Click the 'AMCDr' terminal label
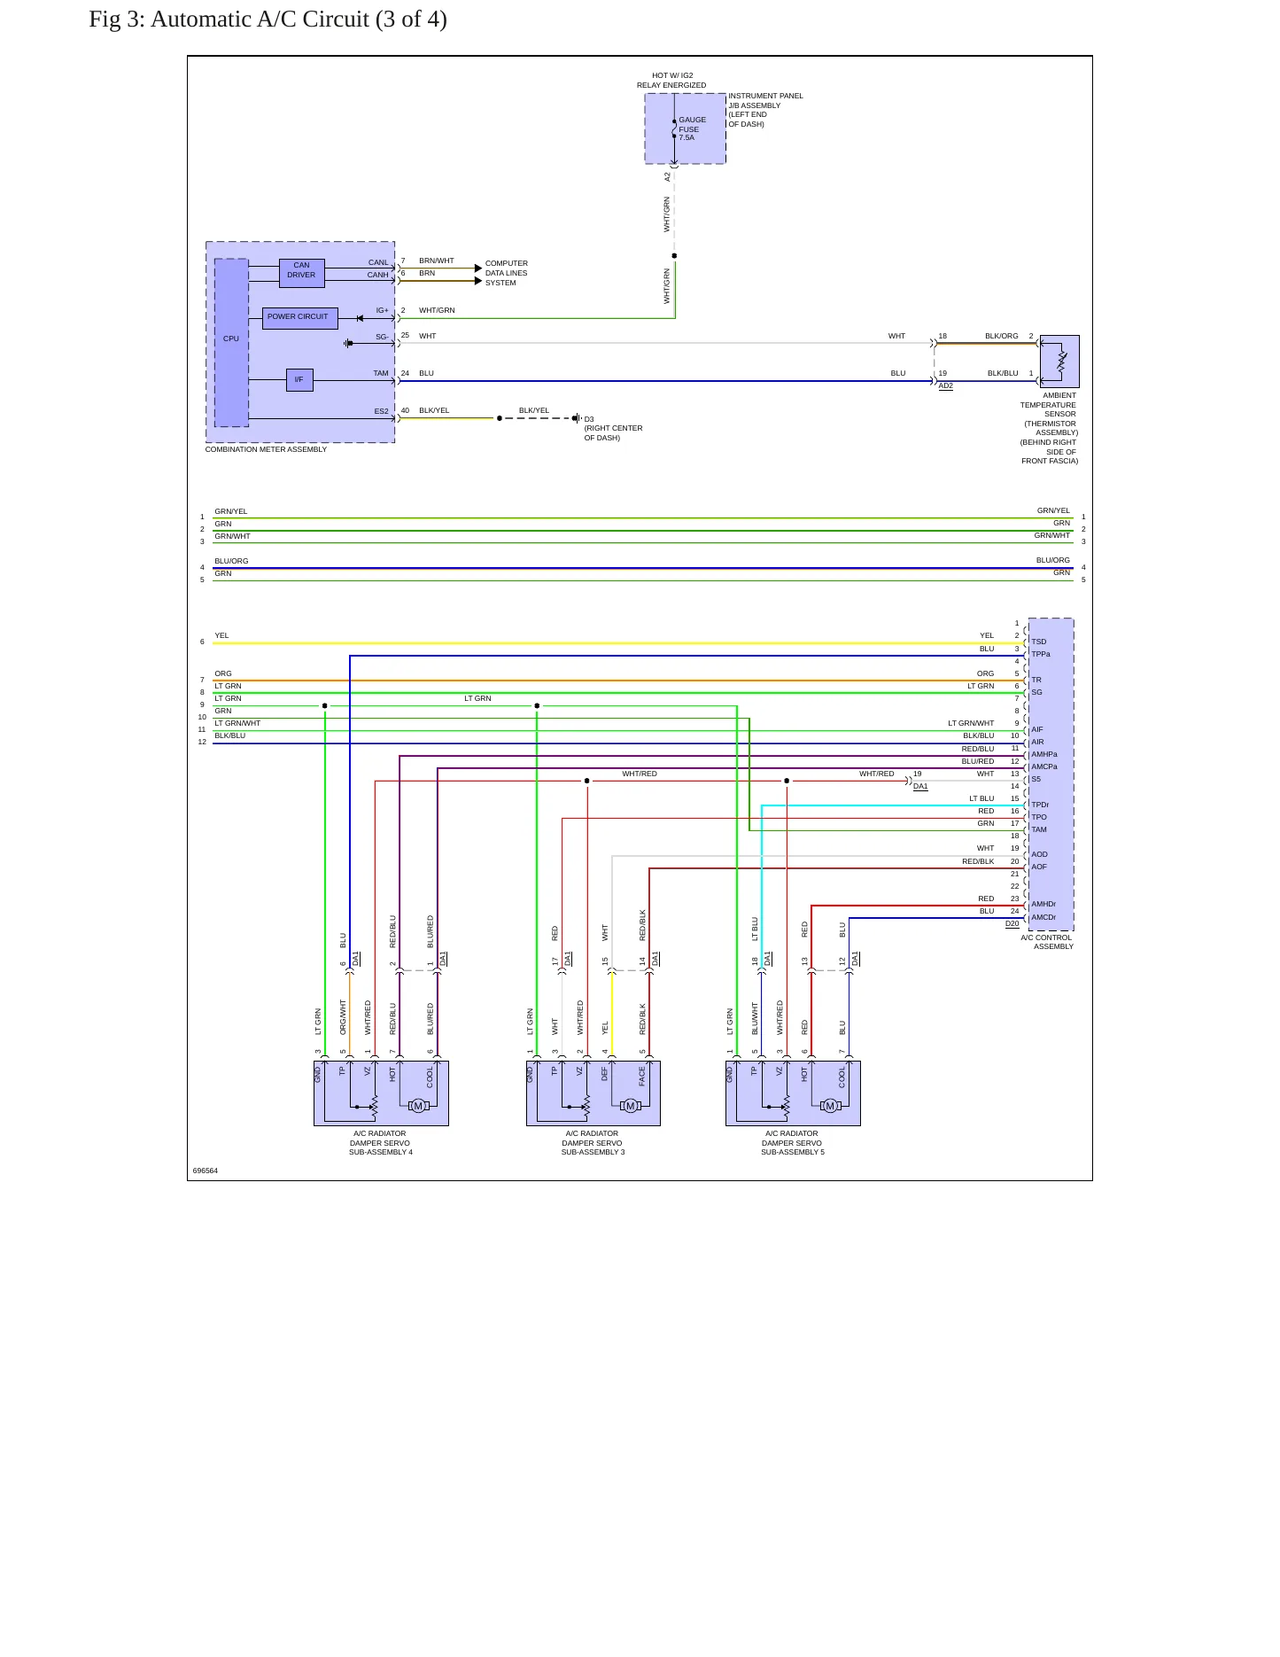Viewport: 1280px width, 1657px height. pyautogui.click(x=1043, y=917)
